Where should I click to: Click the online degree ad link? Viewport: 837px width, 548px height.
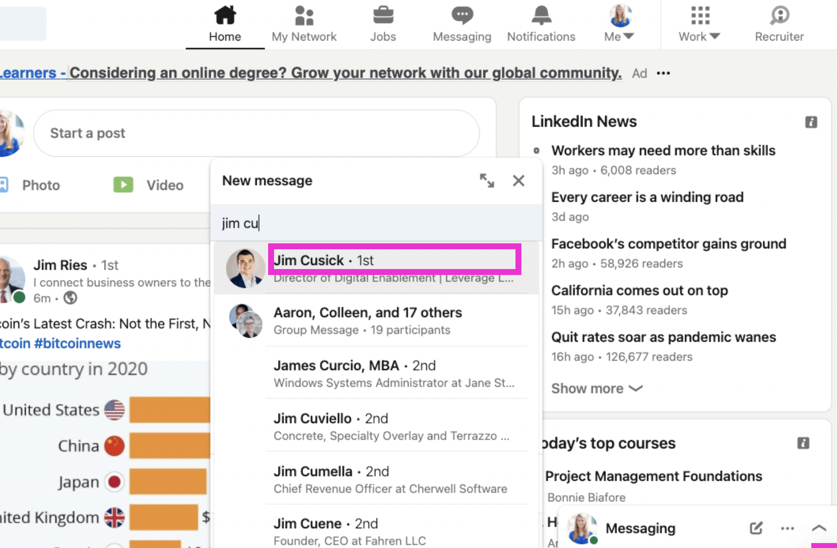click(x=345, y=73)
